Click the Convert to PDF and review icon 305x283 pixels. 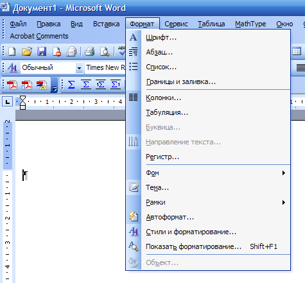[x=42, y=85]
